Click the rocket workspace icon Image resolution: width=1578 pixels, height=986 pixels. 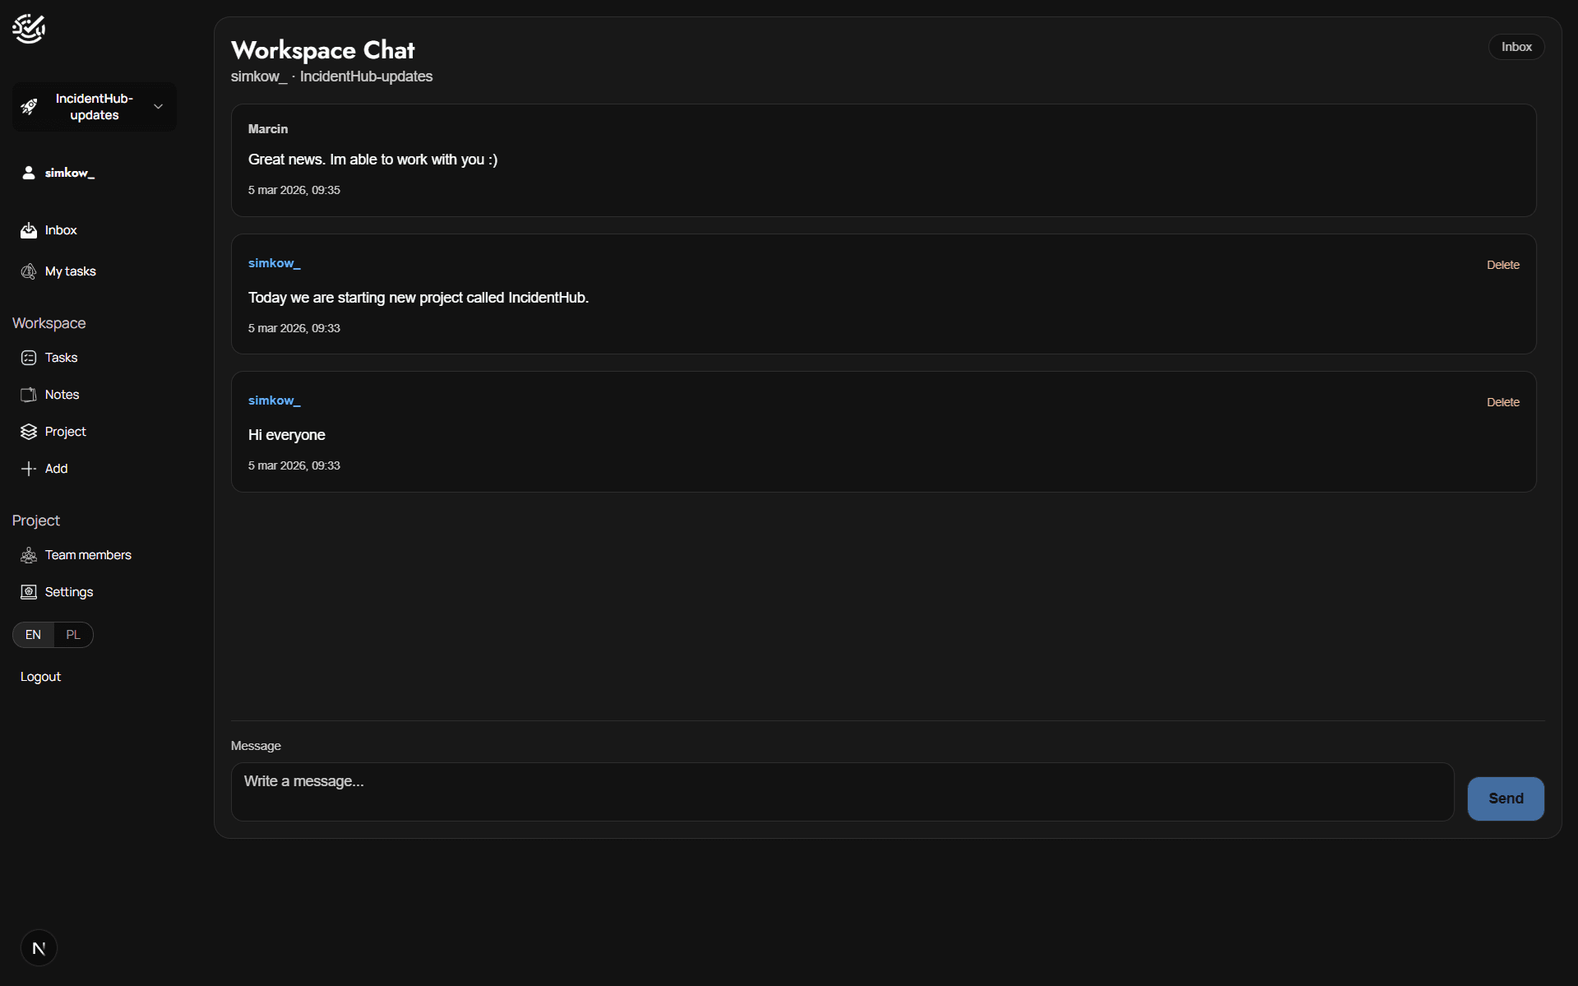(x=30, y=107)
